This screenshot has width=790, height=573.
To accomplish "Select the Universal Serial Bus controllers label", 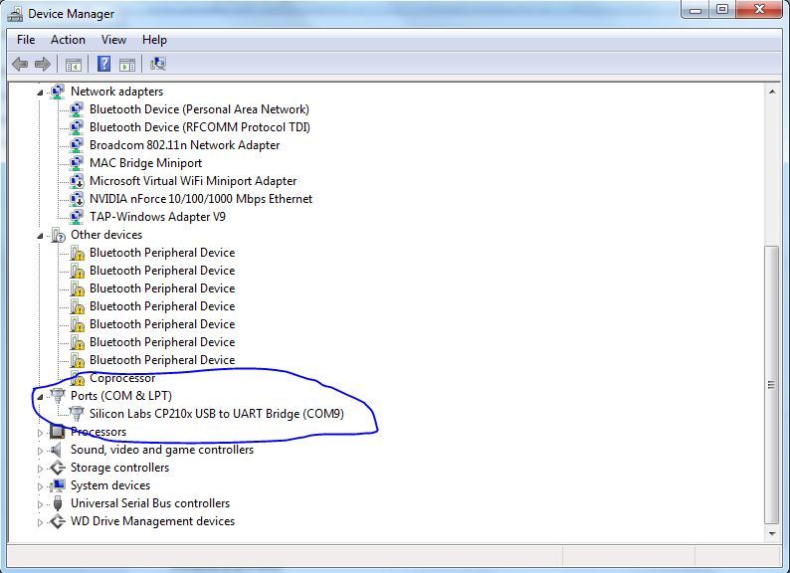I will tap(150, 503).
